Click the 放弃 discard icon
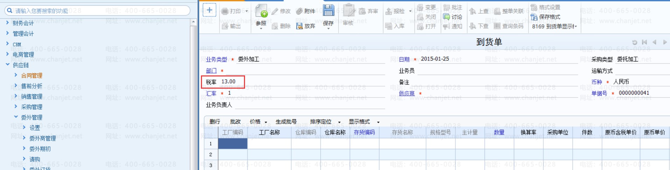The image size is (670, 170). pyautogui.click(x=299, y=26)
